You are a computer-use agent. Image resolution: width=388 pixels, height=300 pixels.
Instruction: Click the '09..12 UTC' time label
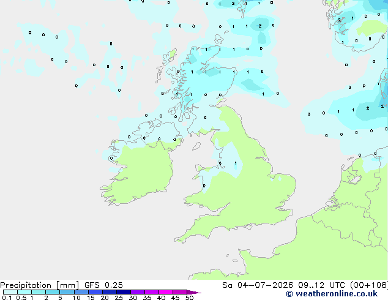tap(321, 285)
